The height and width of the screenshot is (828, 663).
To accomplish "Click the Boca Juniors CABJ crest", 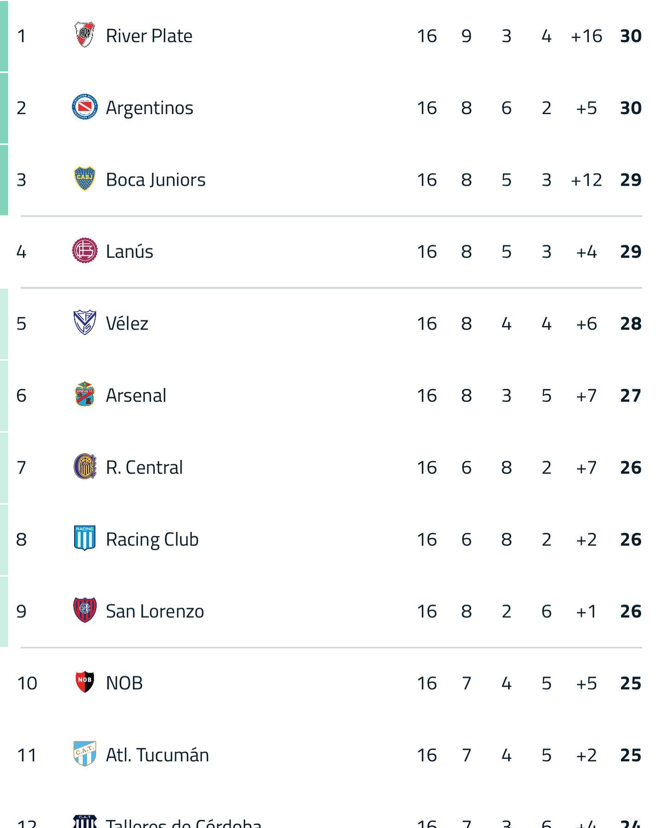I will (x=85, y=179).
